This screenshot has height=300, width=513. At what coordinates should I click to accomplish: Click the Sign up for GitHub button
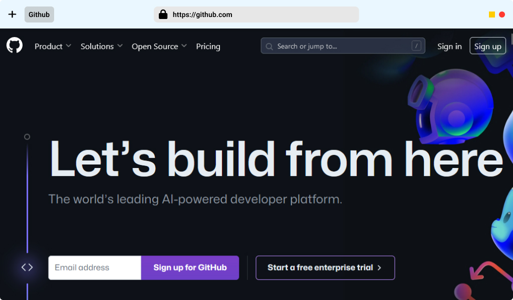pos(190,267)
